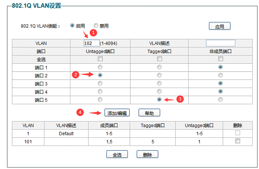Screen dimensions: 259x169
Task: Click the 应用 button
Action: (x=219, y=26)
